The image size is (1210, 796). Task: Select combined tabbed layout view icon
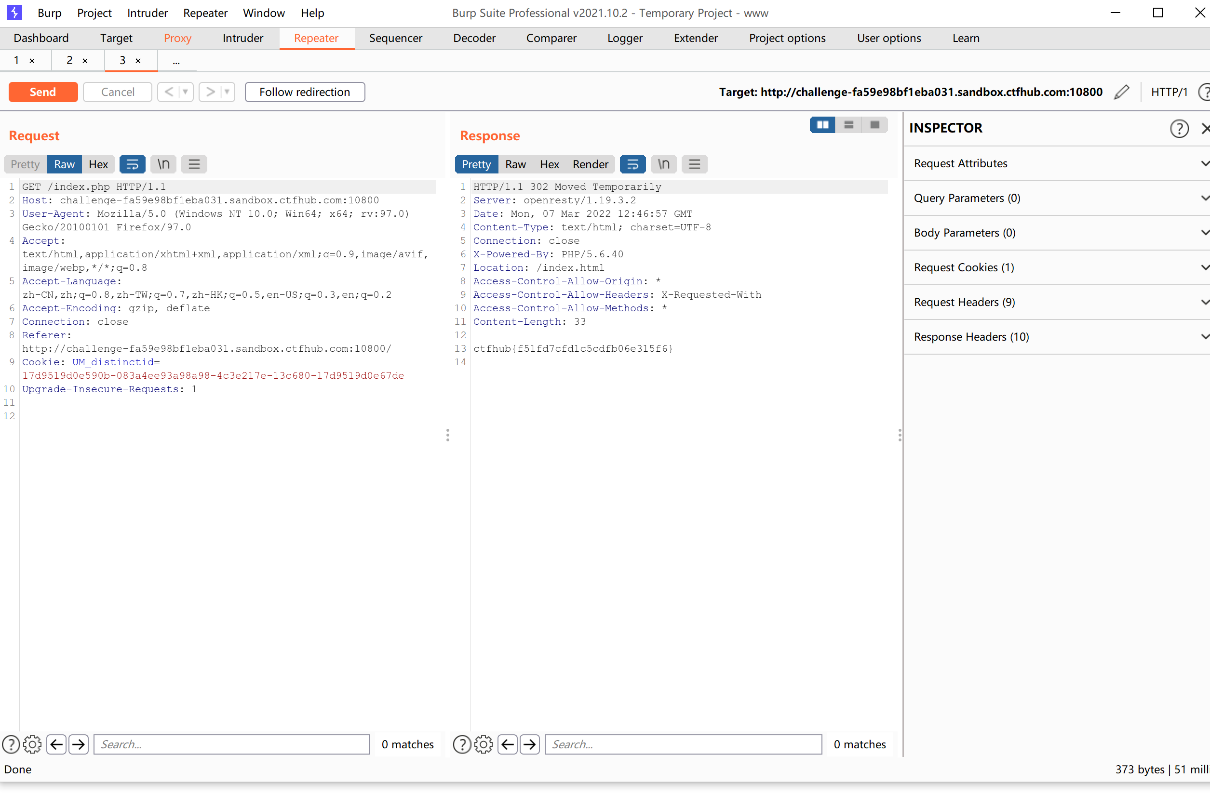tap(874, 125)
